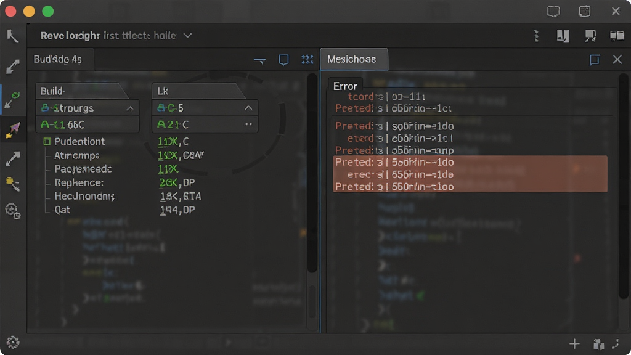Collapse the Strourgs row chevron

tap(129, 108)
